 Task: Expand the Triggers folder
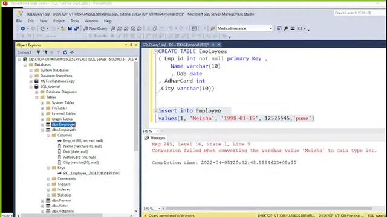[x=48, y=184]
